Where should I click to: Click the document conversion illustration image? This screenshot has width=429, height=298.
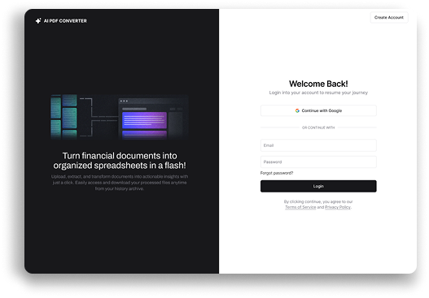point(120,117)
